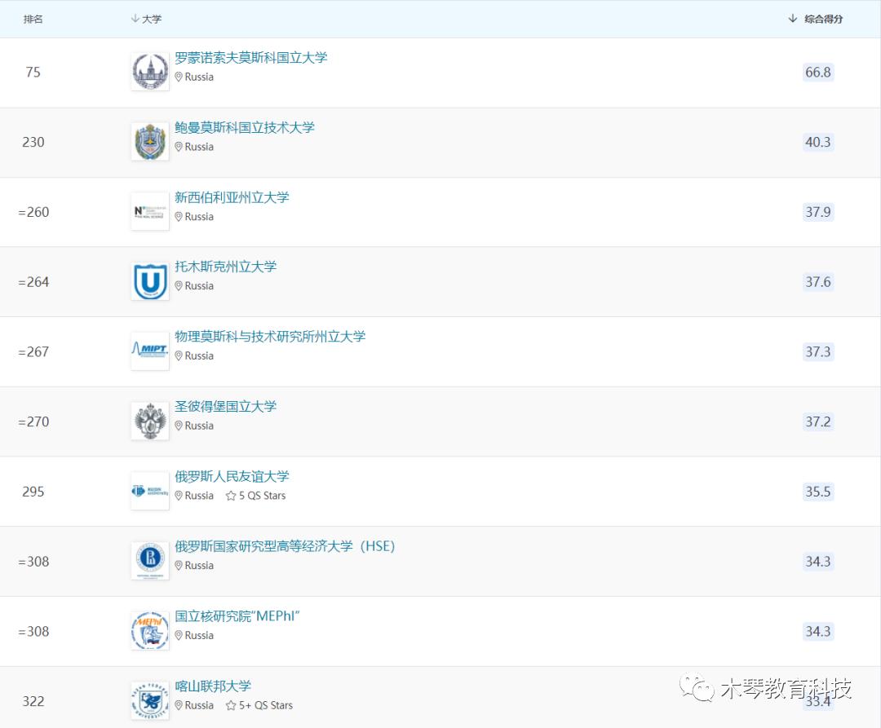
Task: Click the sort arrow beside the 大学 header
Action: [x=133, y=19]
